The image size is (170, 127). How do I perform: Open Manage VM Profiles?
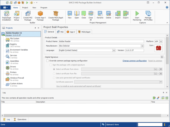[148, 16]
